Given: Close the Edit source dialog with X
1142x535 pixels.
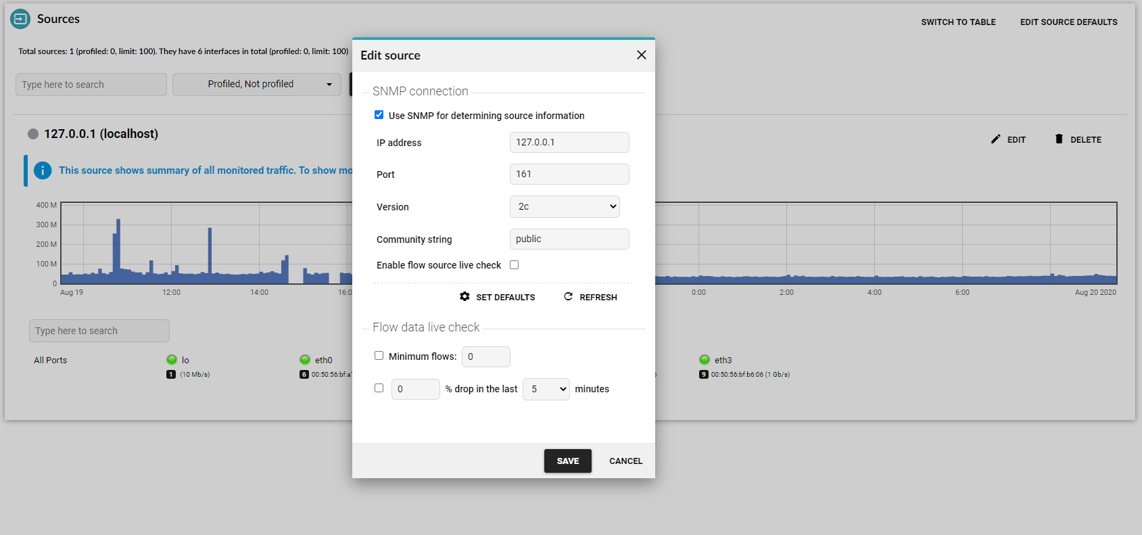Looking at the screenshot, I should click(x=641, y=55).
